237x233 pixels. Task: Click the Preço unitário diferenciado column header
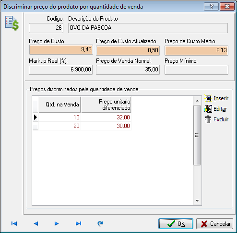106,105
